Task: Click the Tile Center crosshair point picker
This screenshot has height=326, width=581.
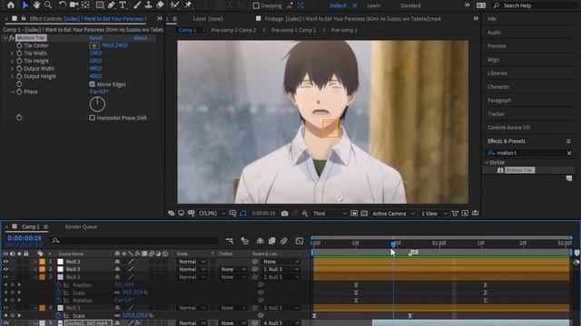Action: coord(94,45)
